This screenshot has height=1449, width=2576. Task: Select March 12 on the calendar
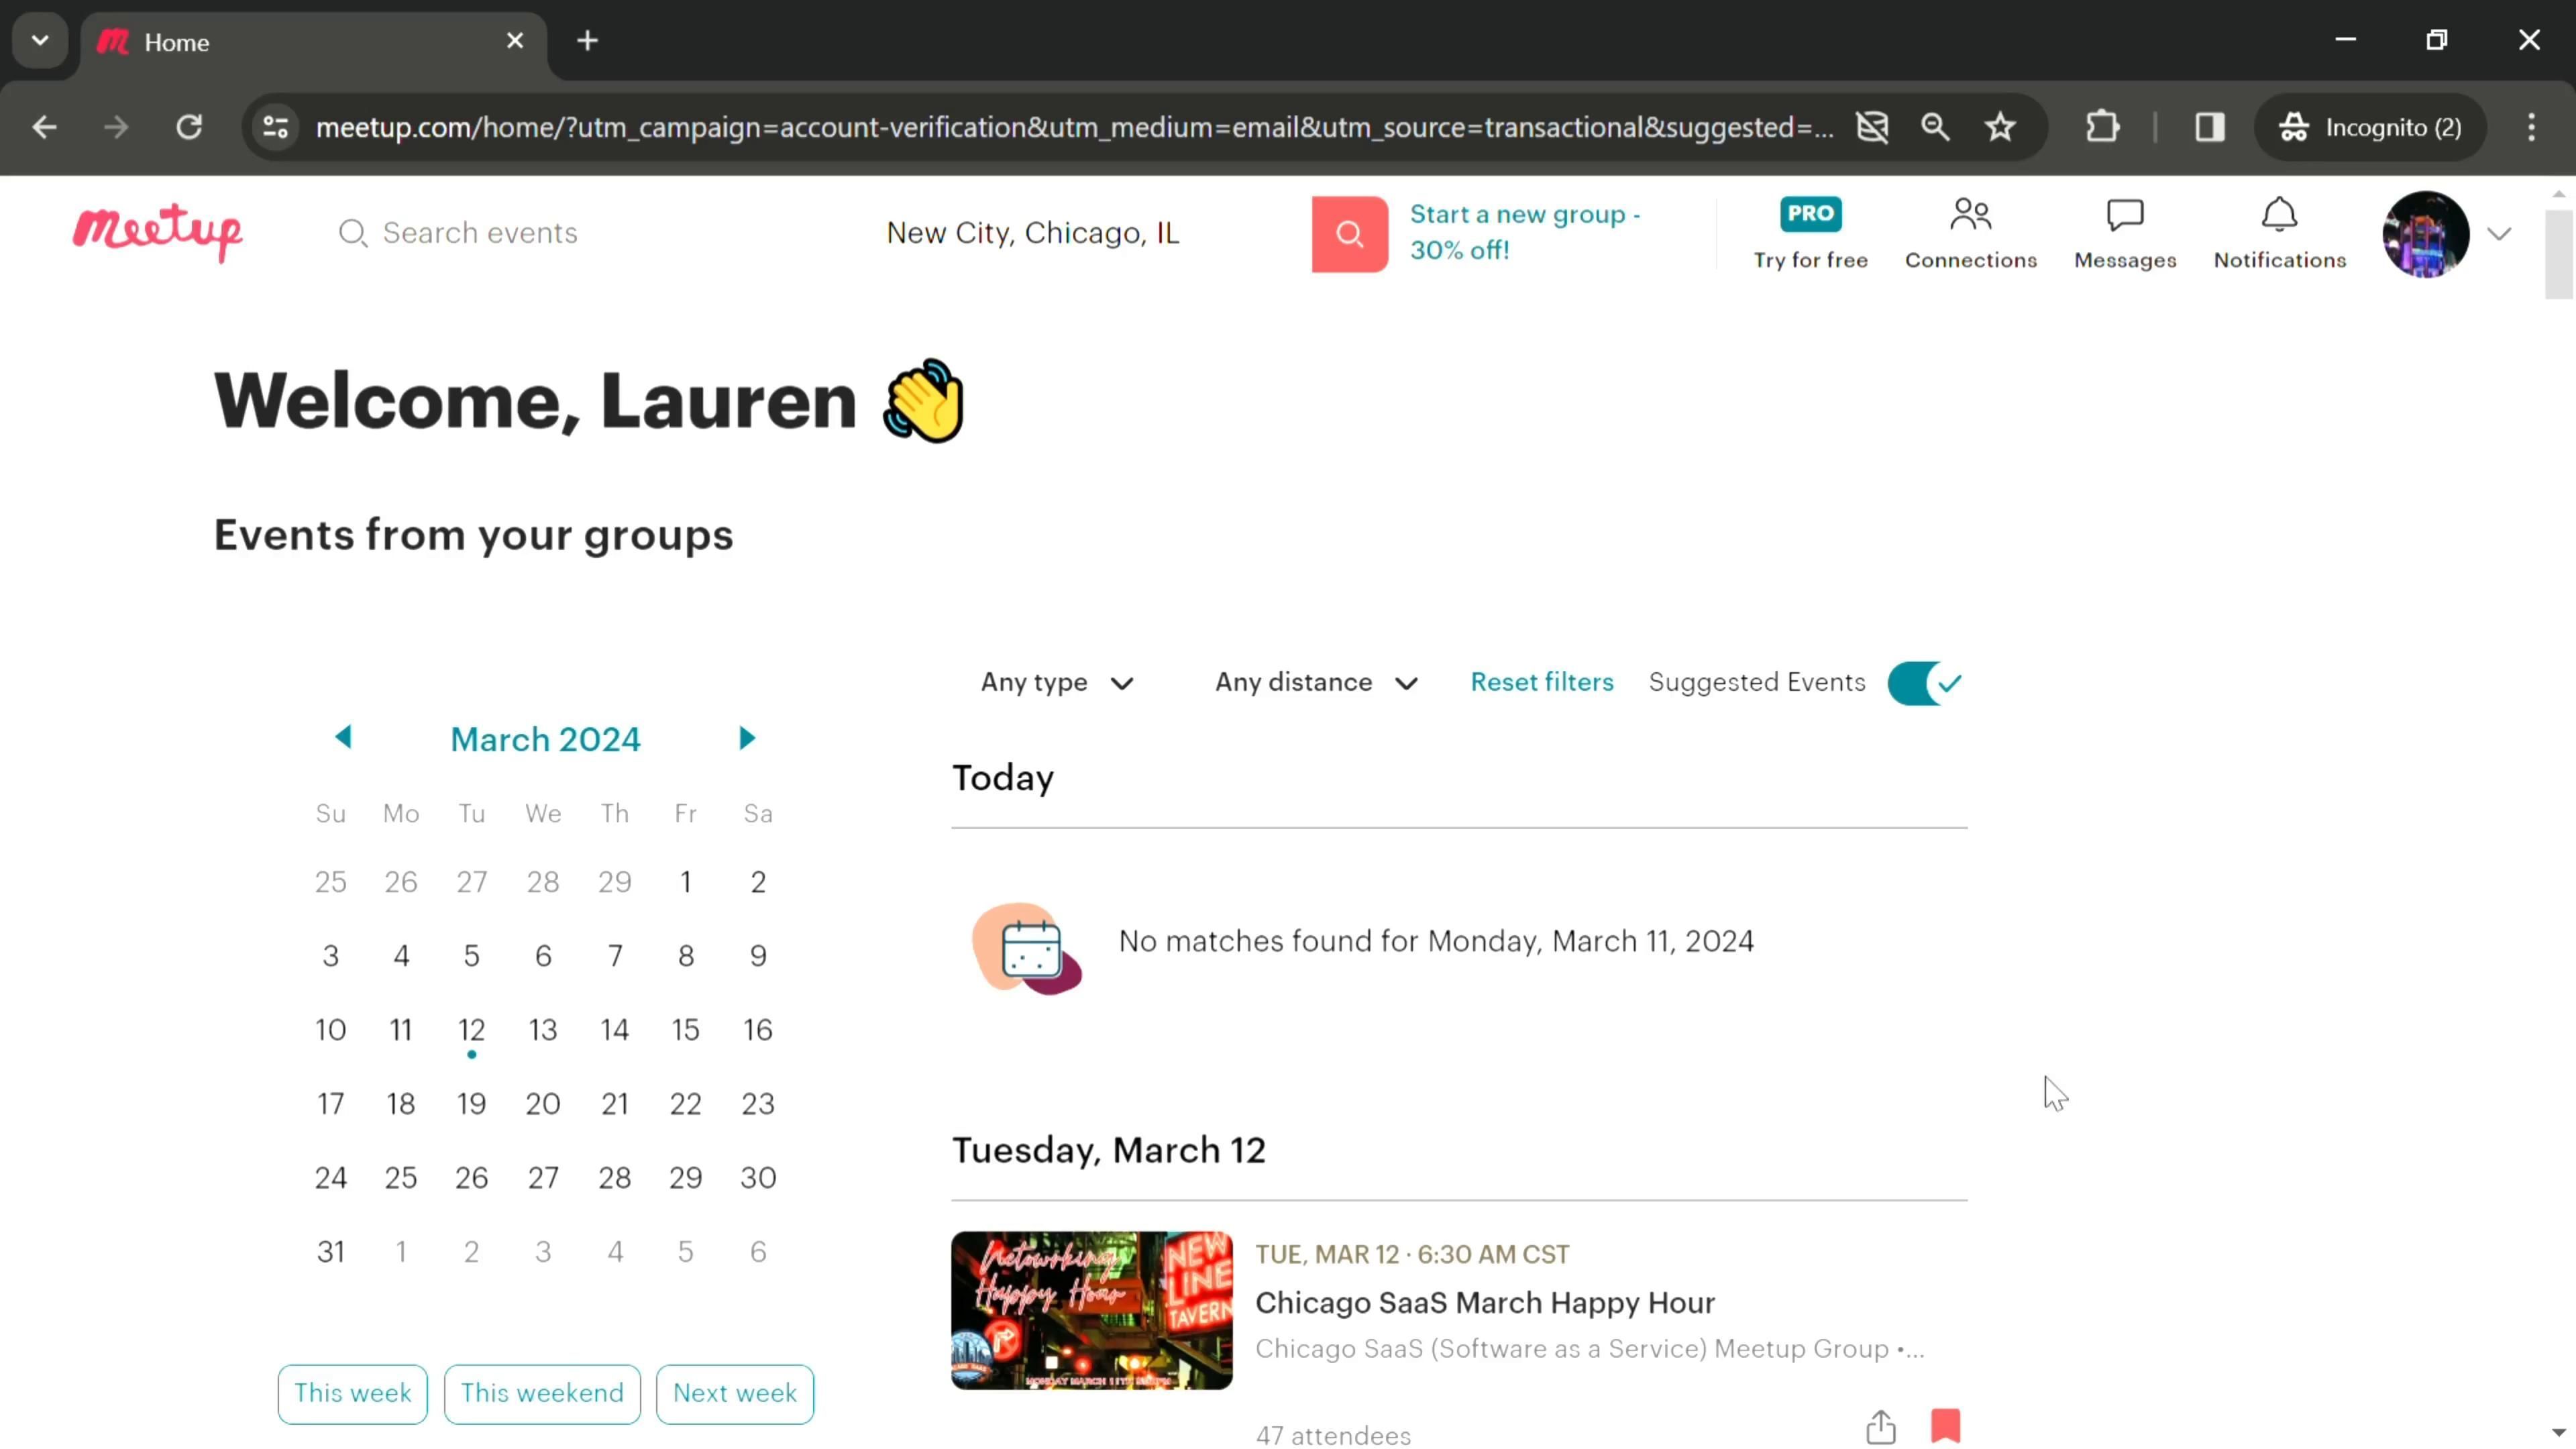click(471, 1030)
